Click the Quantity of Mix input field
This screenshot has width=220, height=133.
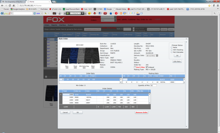point(153,86)
